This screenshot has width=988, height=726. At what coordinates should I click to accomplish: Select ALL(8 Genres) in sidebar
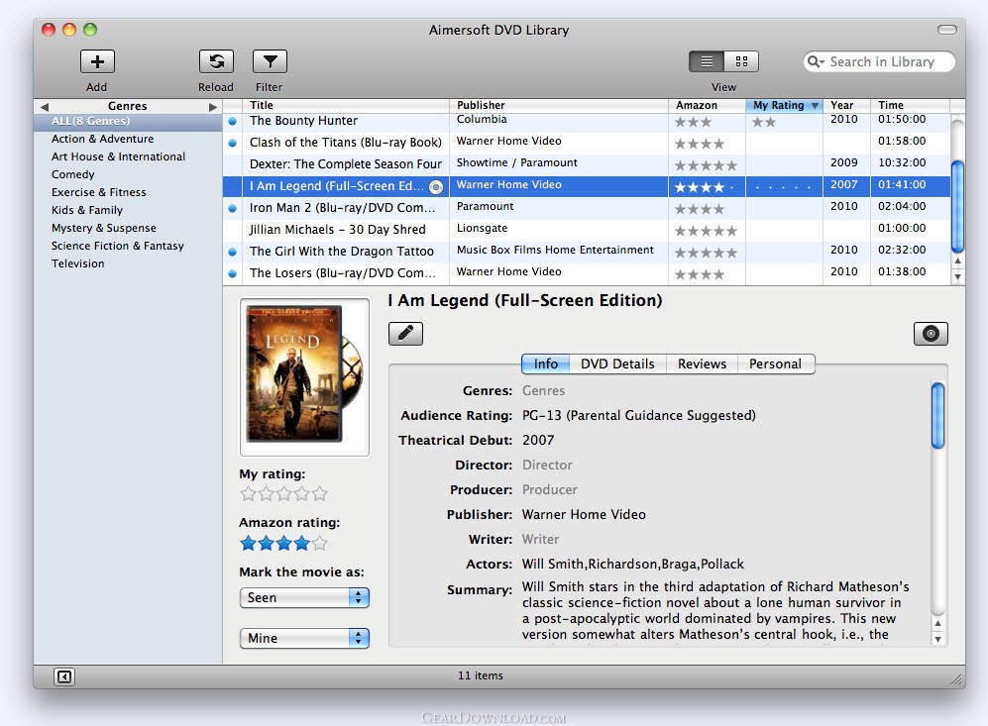tap(128, 121)
